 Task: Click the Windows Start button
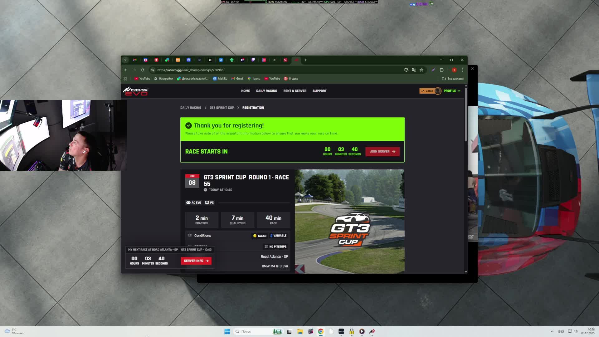[227, 331]
